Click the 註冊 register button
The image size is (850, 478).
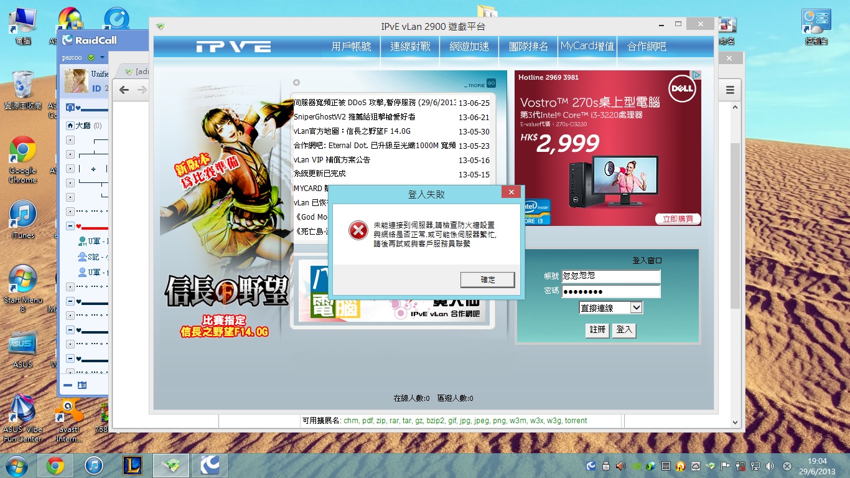click(597, 330)
